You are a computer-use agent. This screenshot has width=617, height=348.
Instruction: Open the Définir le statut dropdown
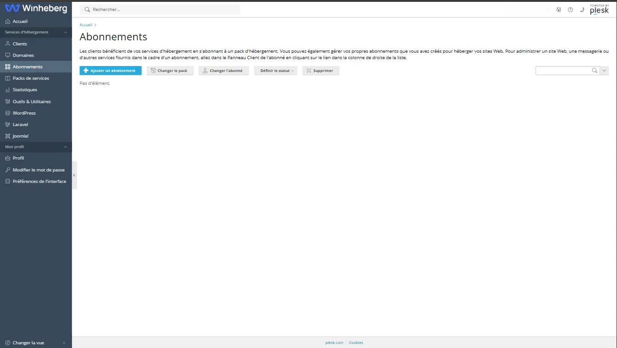click(276, 71)
